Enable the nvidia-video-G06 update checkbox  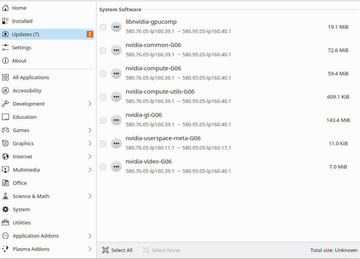103,167
